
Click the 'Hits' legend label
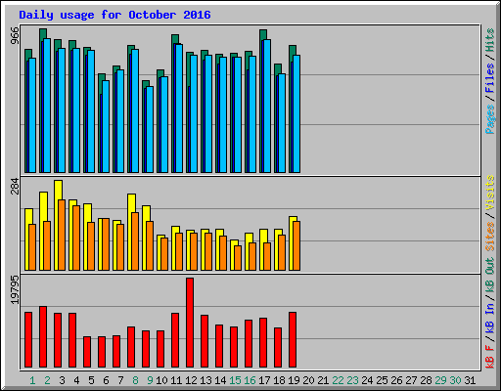[490, 40]
